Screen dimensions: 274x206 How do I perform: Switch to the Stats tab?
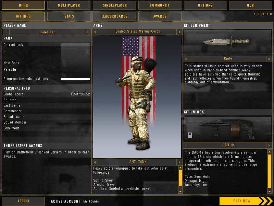[x=69, y=16]
